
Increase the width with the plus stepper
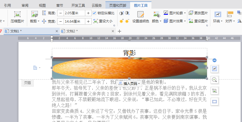[88, 21]
